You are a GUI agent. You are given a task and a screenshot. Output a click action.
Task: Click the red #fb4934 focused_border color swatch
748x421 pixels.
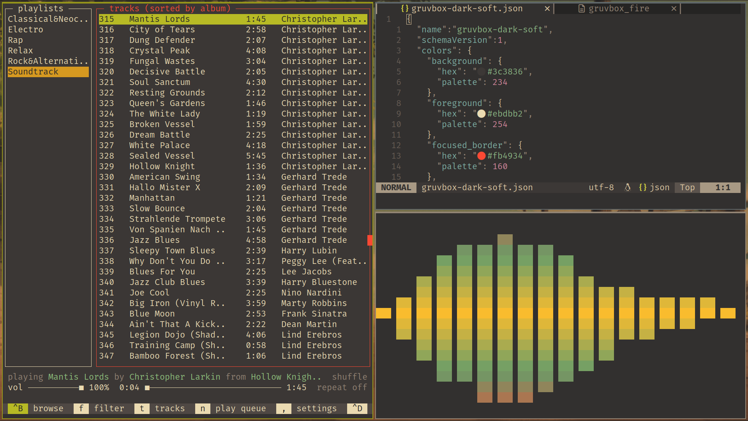482,156
